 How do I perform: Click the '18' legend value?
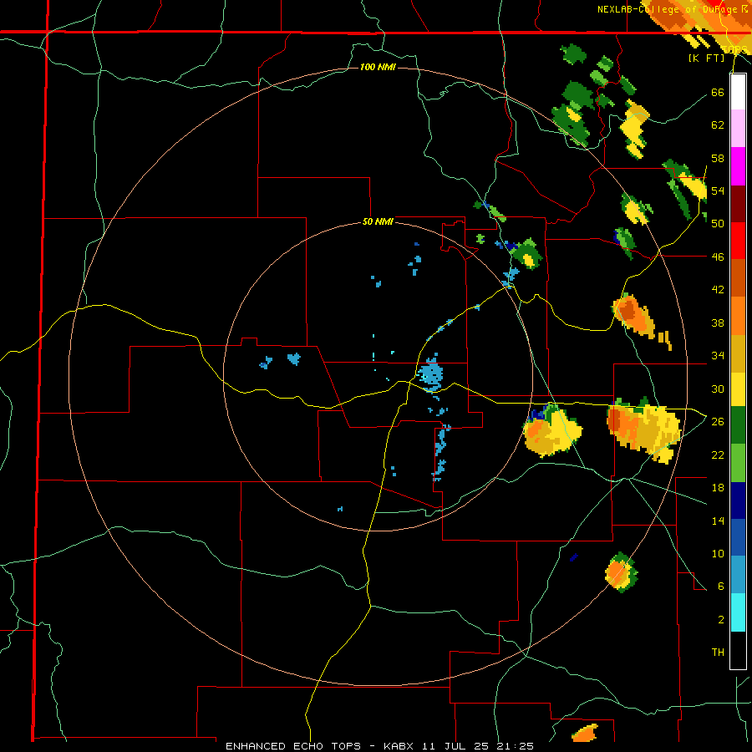click(718, 488)
